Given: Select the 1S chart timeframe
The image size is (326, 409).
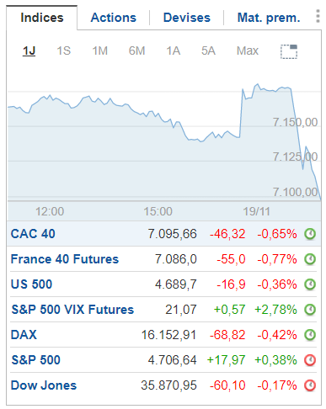Looking at the screenshot, I should [64, 51].
